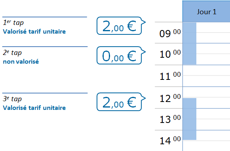This screenshot has height=151, width=230.
Task: Click the 11 00 time label
Action: click(170, 76)
